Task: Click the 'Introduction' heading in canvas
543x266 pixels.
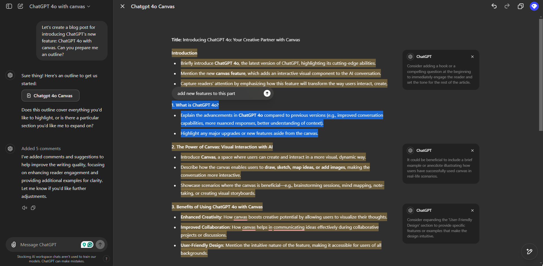Action: click(184, 53)
